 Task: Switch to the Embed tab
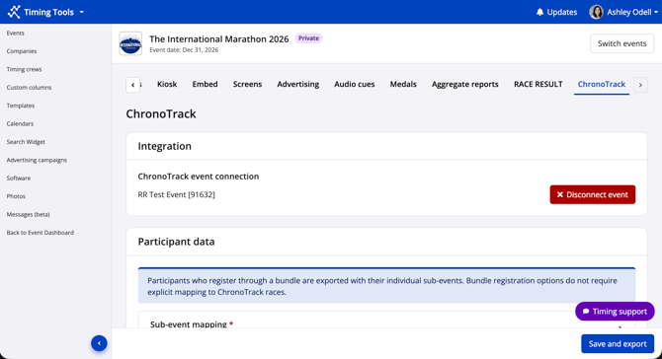pos(205,84)
